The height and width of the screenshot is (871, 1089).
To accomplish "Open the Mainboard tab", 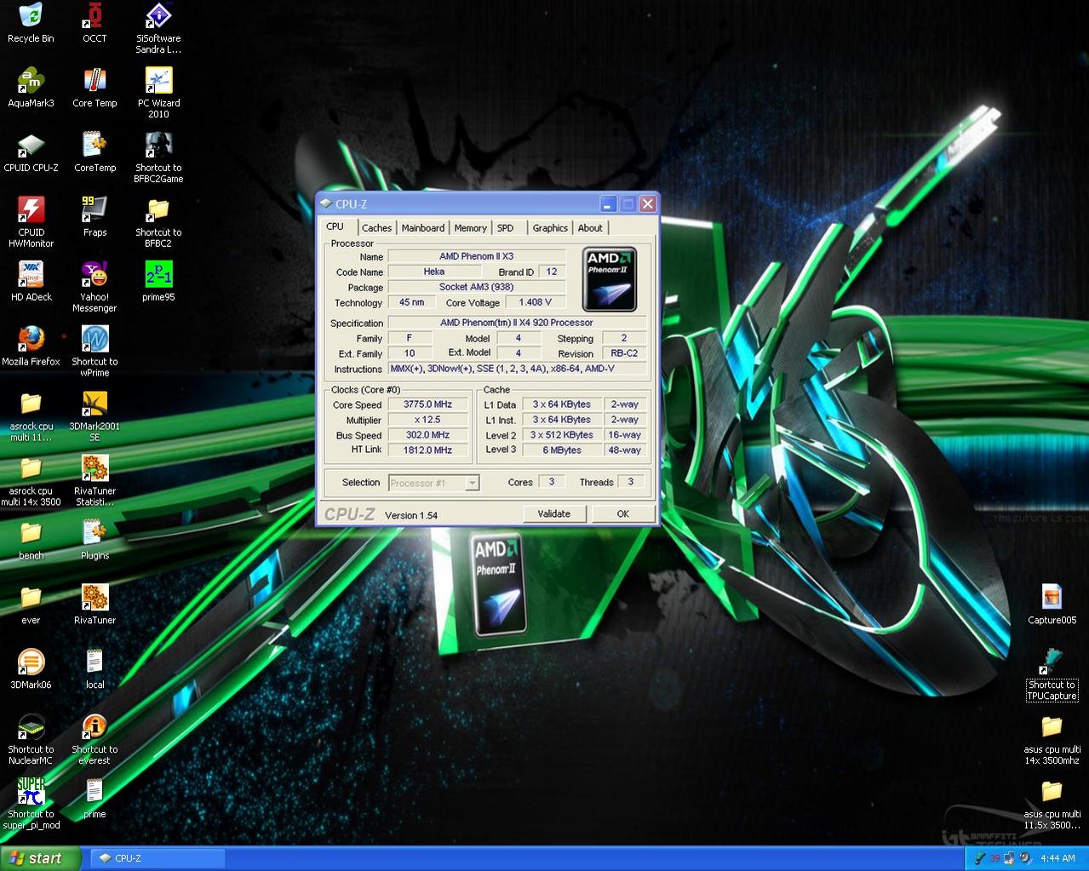I will point(423,228).
